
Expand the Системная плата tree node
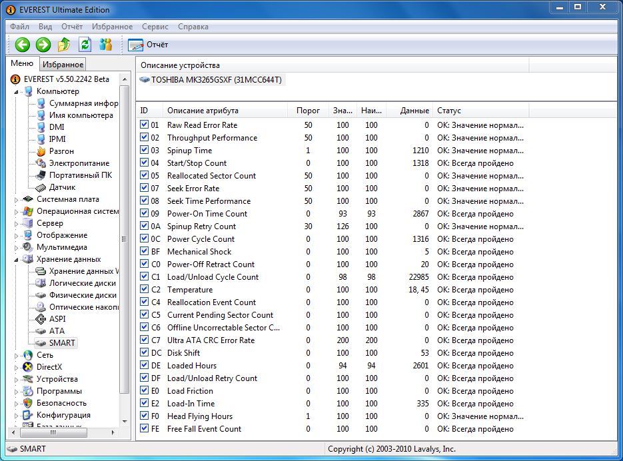tap(17, 199)
